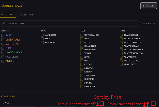Click the funnel Filters button
This screenshot has width=159, height=107.
[x=149, y=6]
